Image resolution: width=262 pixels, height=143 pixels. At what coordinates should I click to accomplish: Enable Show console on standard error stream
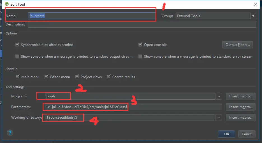[140, 57]
